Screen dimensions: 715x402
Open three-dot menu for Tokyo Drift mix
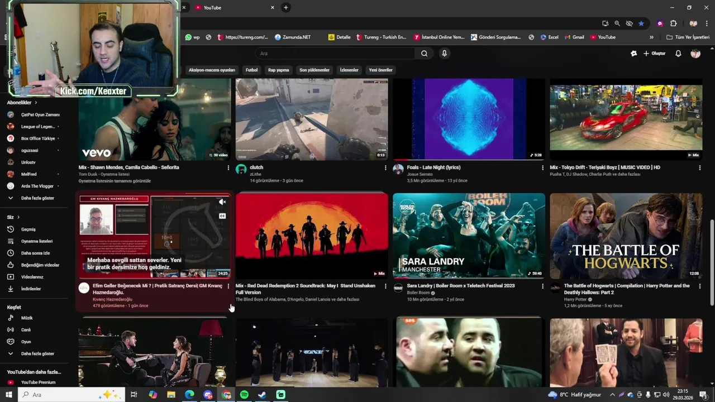click(x=699, y=167)
